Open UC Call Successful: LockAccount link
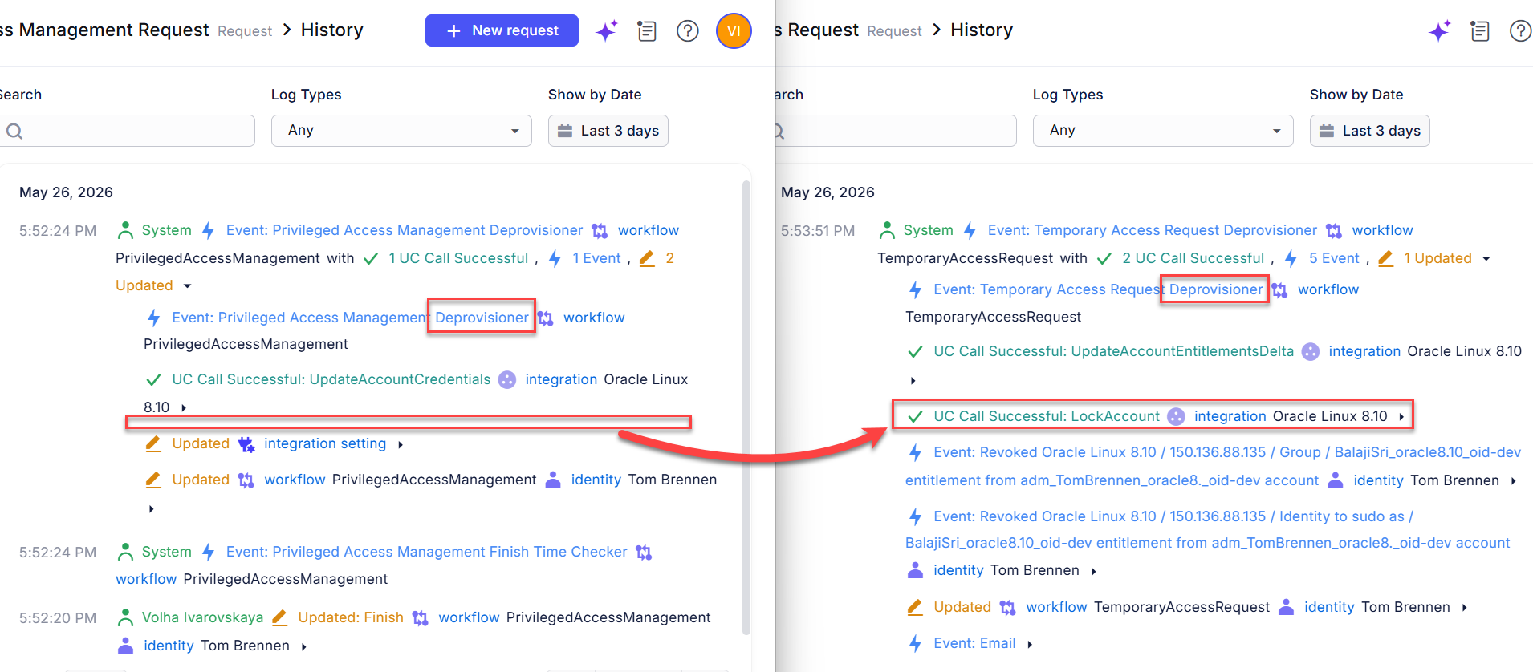1533x672 pixels. [1047, 416]
